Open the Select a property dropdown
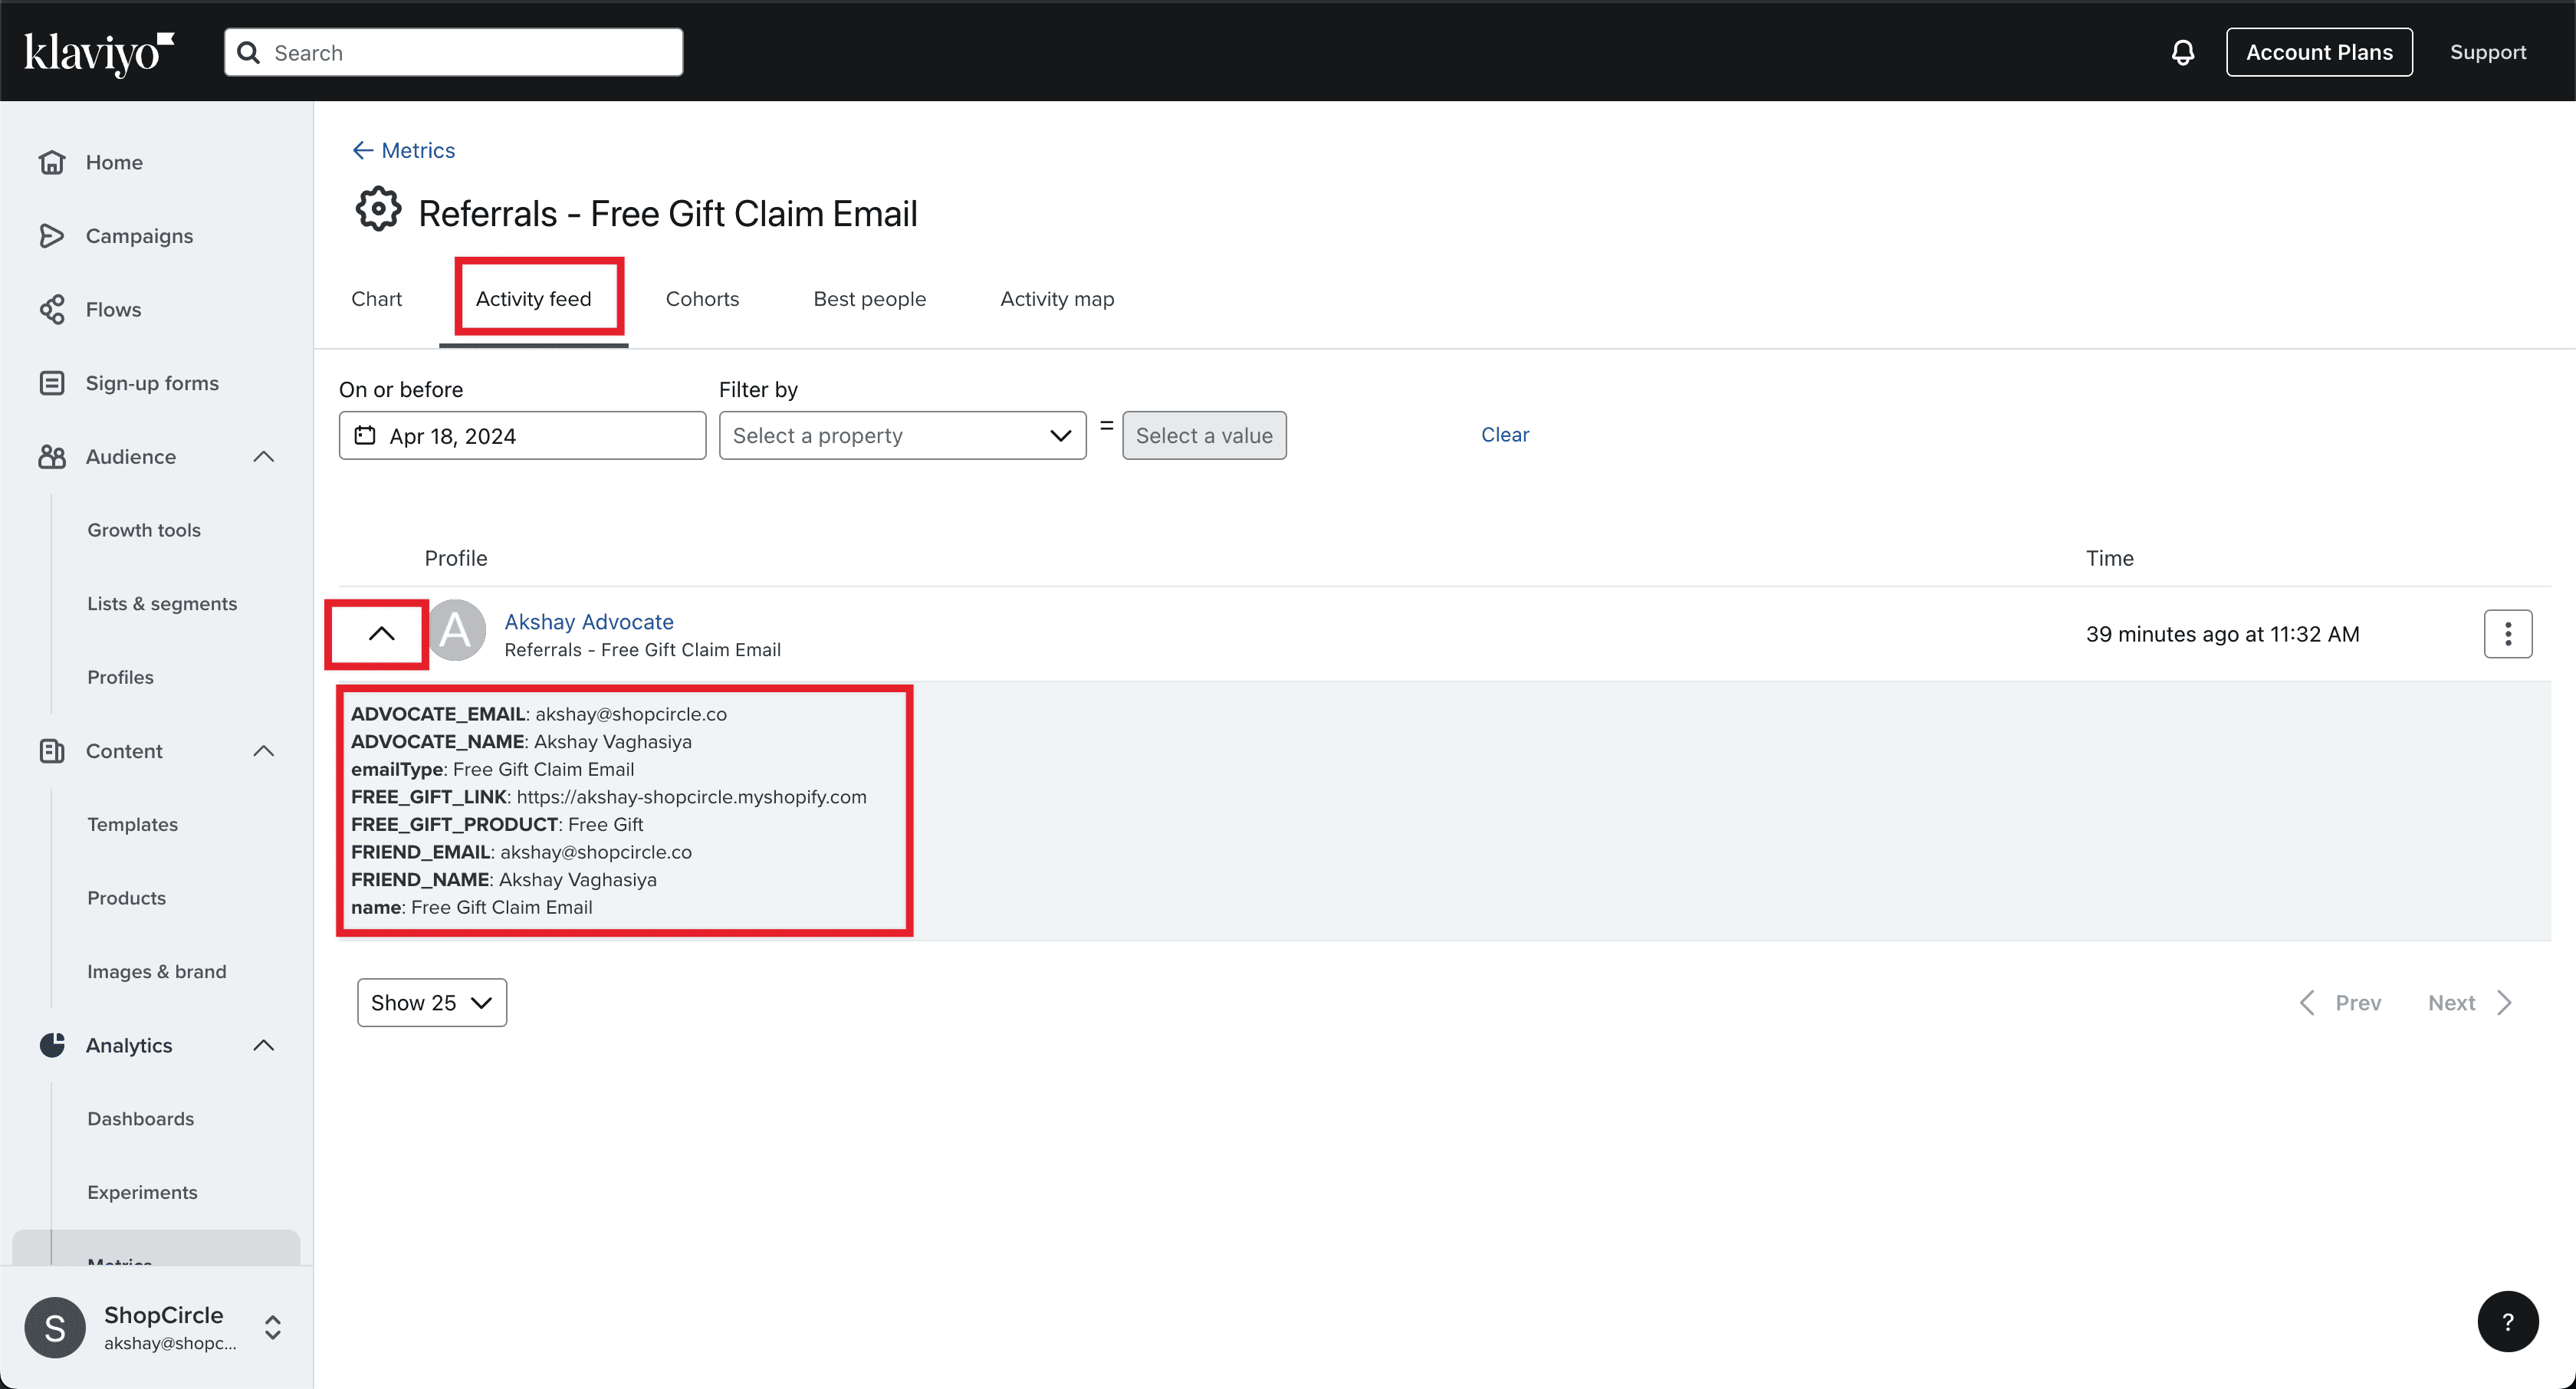 pos(902,436)
